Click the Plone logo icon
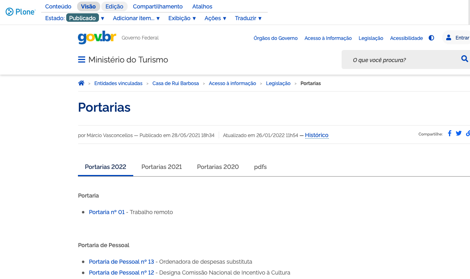 pos(9,12)
